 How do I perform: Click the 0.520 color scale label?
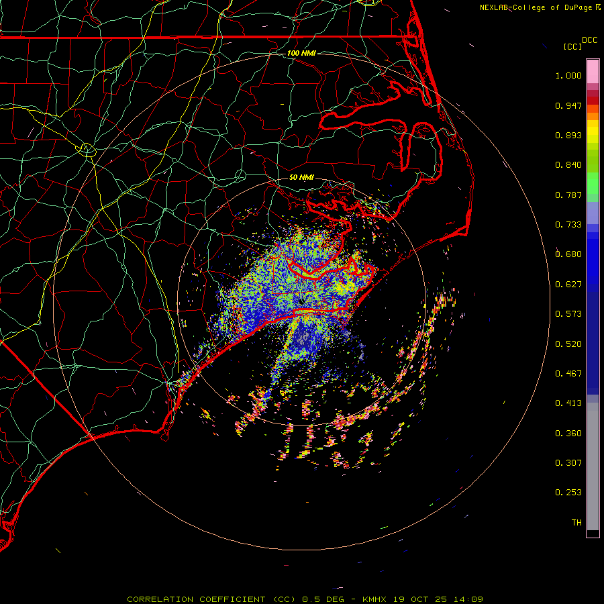(568, 344)
